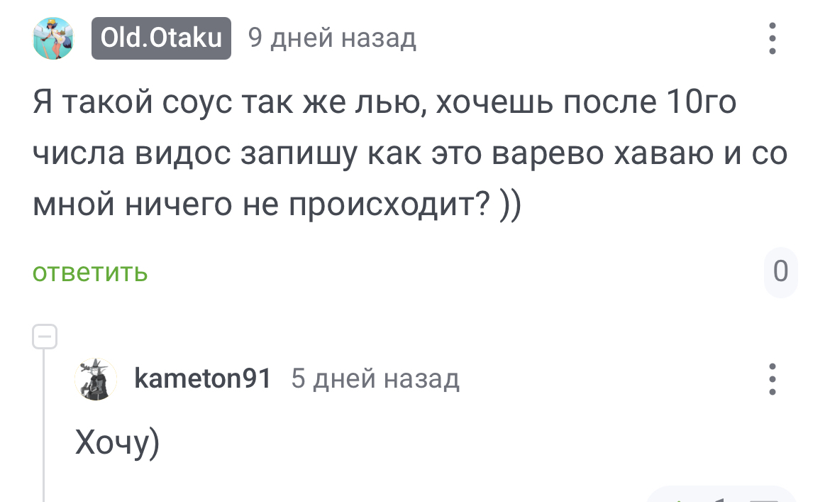Open three-dot menu on Old.Otaku's comment
Viewport: 830px width, 502px height.
(x=773, y=38)
